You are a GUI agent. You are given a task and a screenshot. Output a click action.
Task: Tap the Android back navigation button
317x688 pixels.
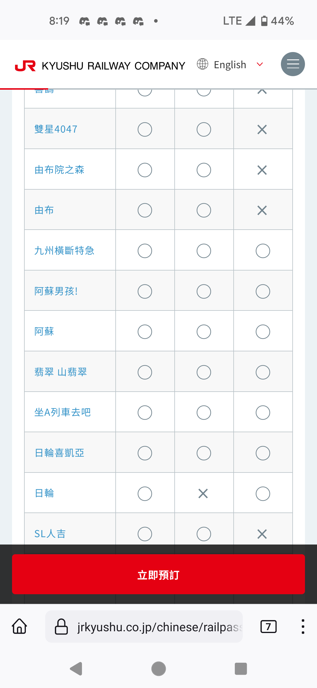pos(76,669)
